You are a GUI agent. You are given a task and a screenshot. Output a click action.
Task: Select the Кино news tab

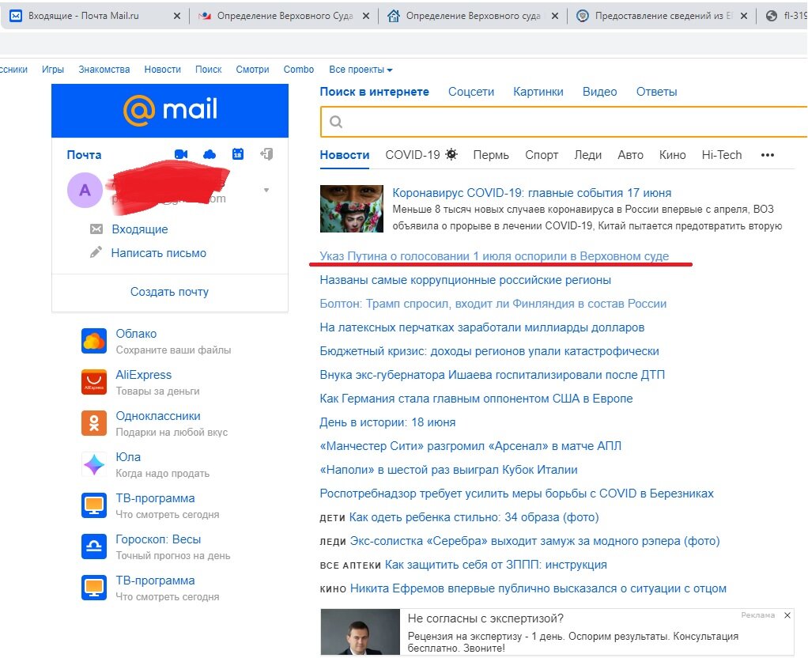tap(673, 155)
